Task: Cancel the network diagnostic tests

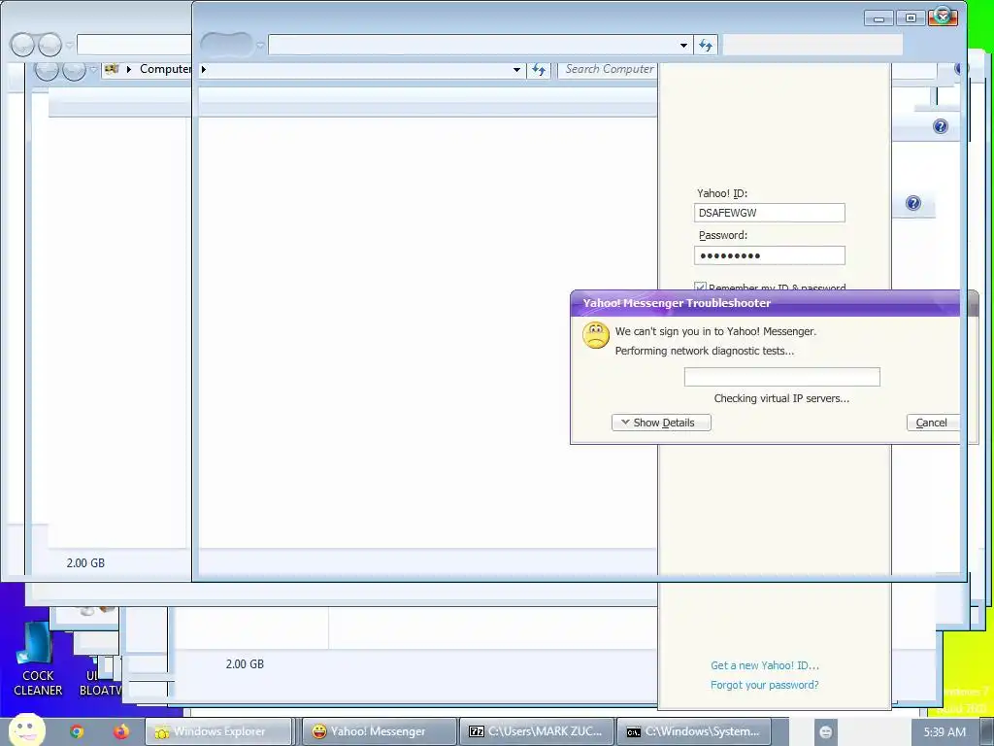Action: [x=932, y=423]
